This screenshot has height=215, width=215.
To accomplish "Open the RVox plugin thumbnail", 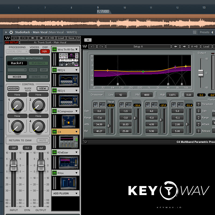I will tap(69, 183).
